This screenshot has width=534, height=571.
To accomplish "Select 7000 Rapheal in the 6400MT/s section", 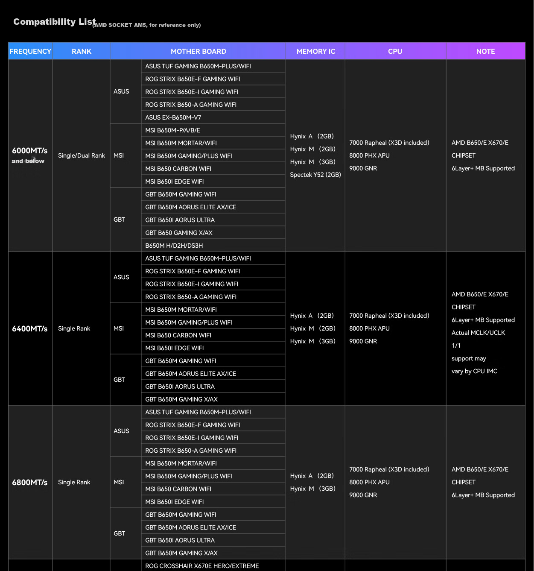I will [x=389, y=316].
